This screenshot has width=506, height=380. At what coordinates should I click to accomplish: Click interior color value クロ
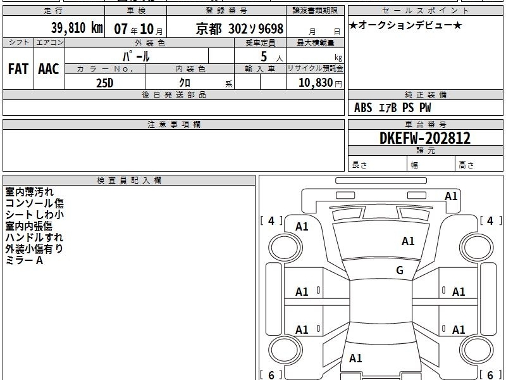pyautogui.click(x=185, y=83)
